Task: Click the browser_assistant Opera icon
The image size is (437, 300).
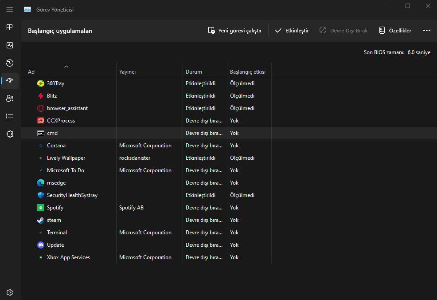Action: coord(41,108)
